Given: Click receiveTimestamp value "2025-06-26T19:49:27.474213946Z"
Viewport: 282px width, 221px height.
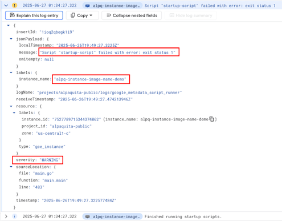Looking at the screenshot, I should 95,99.
